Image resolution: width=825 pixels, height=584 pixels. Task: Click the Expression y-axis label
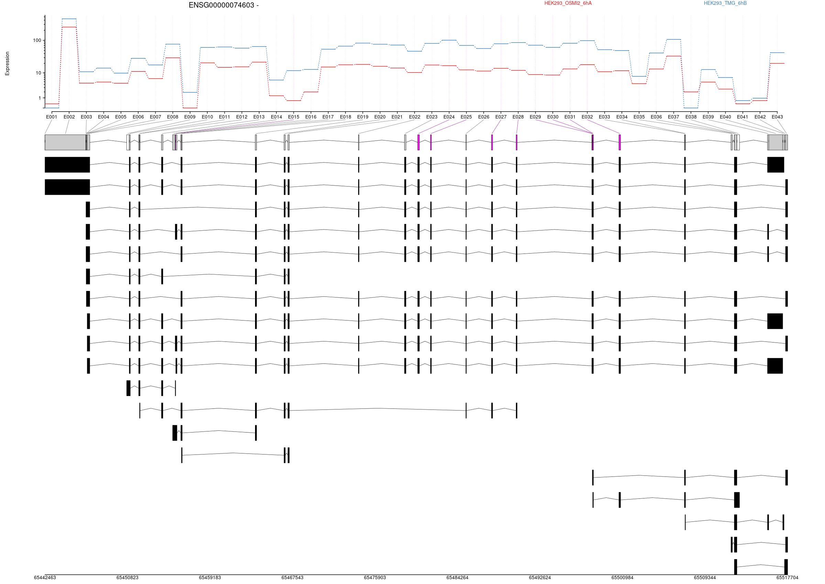(7, 63)
